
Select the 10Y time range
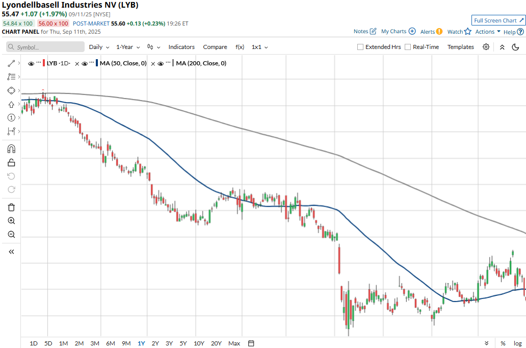199,343
